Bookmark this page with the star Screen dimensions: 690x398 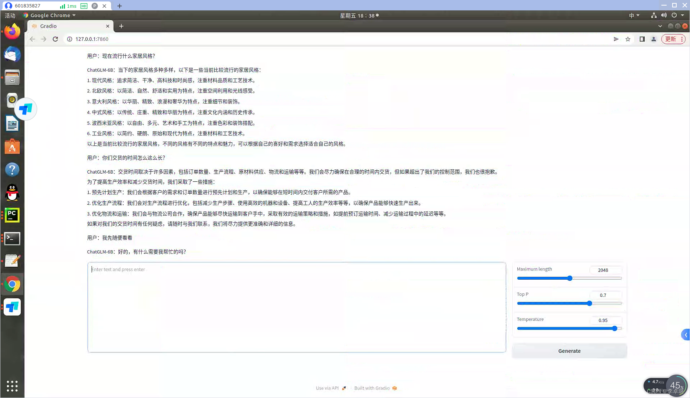pyautogui.click(x=628, y=39)
